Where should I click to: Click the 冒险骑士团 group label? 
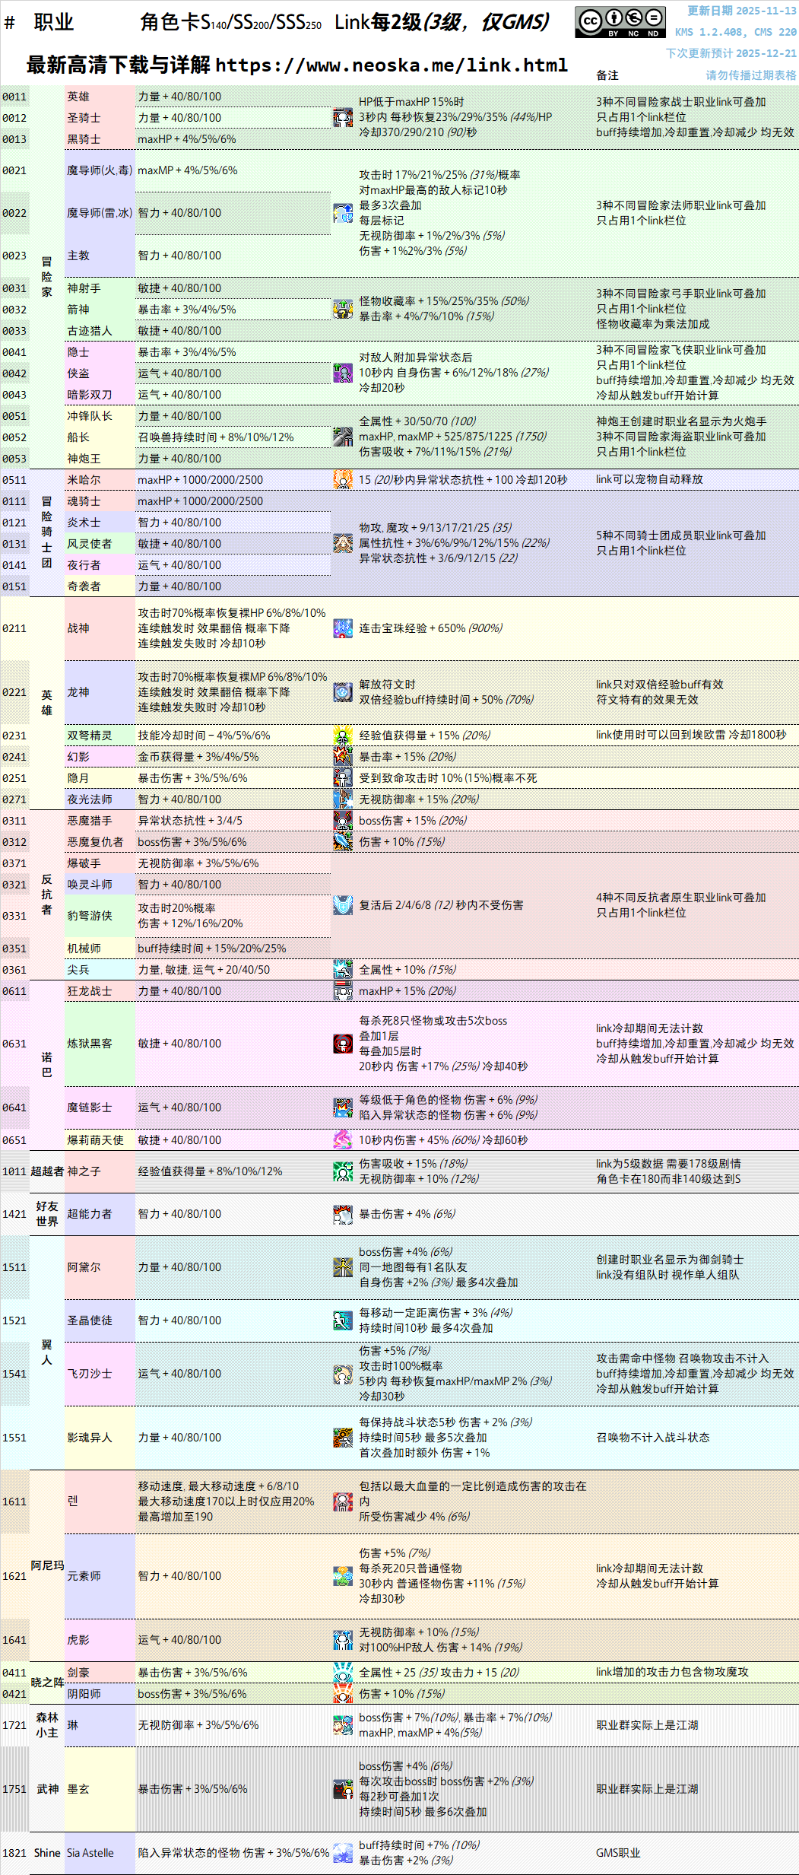pyautogui.click(x=46, y=532)
